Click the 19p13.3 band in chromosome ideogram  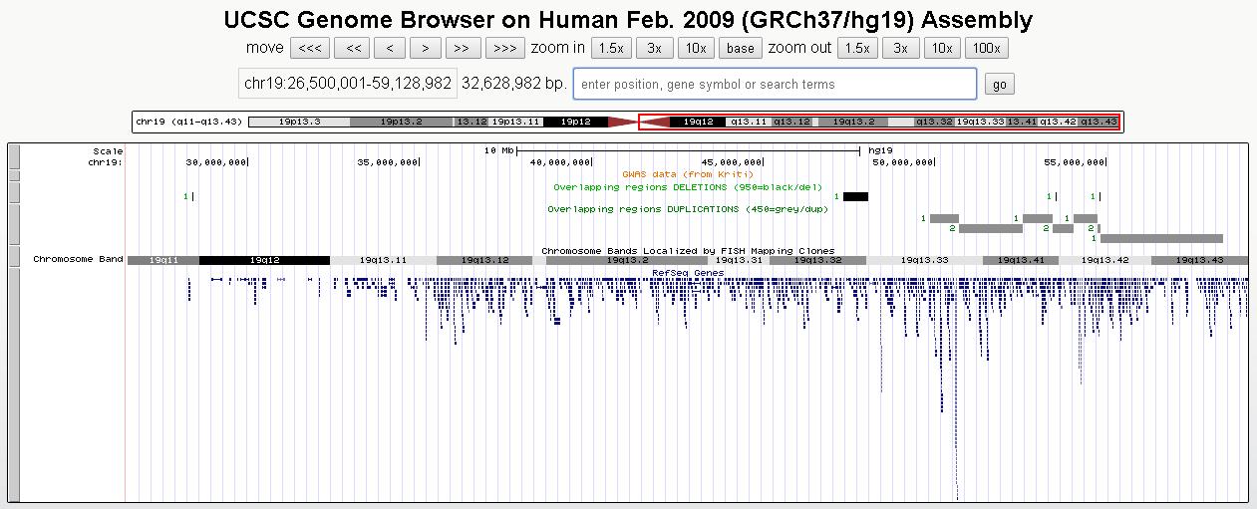pyautogui.click(x=299, y=122)
